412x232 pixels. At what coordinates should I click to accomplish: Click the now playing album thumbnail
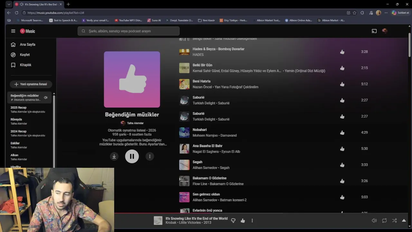coord(158,220)
